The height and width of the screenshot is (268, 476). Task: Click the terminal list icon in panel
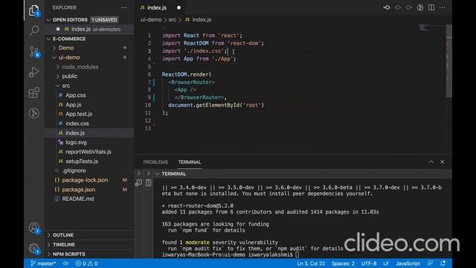(x=149, y=182)
